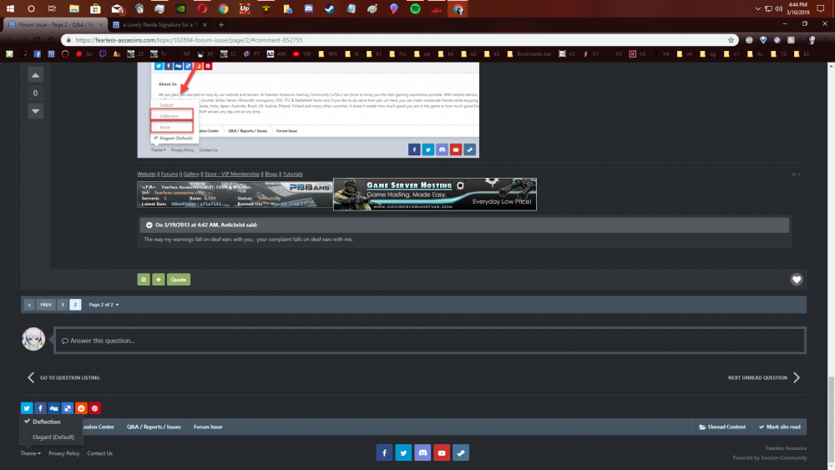The width and height of the screenshot is (835, 470).
Task: Downvote the answer with the down arrow
Action: [35, 111]
